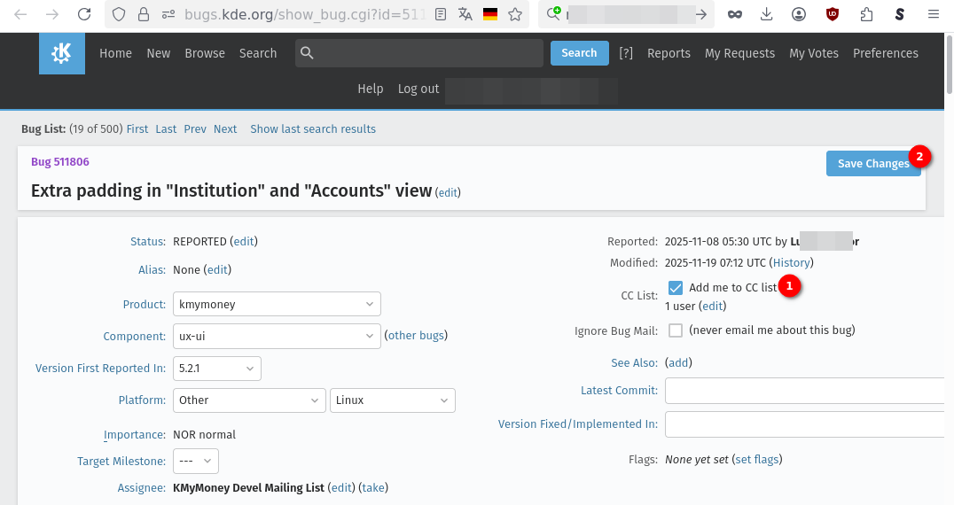Open the browser downloads icon
The height and width of the screenshot is (505, 954).
pyautogui.click(x=767, y=14)
